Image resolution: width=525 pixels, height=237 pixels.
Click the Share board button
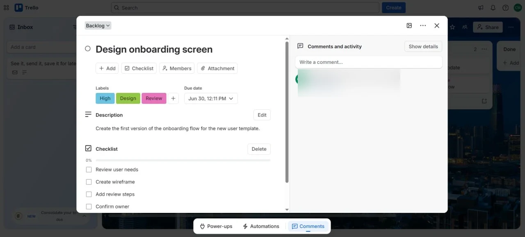click(488, 27)
